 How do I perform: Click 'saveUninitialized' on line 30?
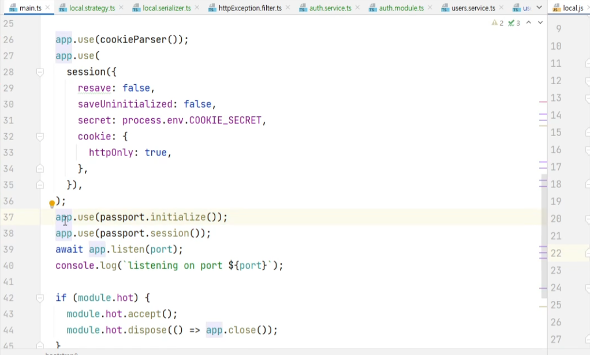pyautogui.click(x=125, y=104)
